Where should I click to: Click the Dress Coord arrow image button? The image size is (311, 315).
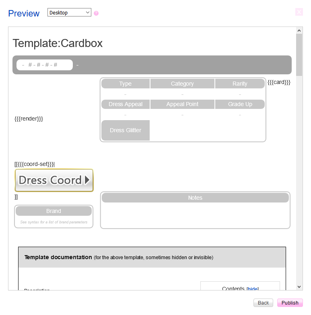[54, 180]
